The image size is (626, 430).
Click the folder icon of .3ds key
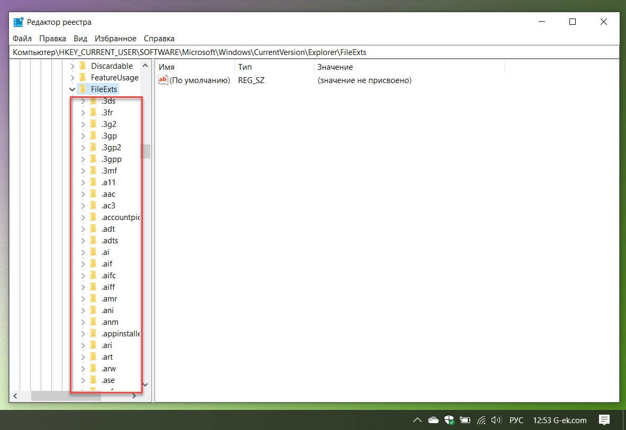[x=94, y=101]
